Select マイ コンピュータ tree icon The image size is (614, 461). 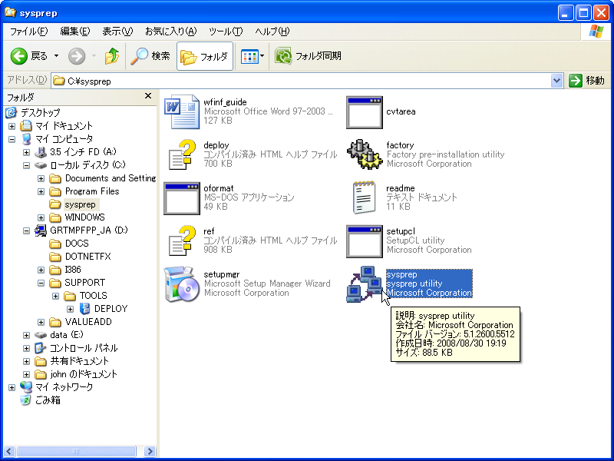pyautogui.click(x=27, y=139)
